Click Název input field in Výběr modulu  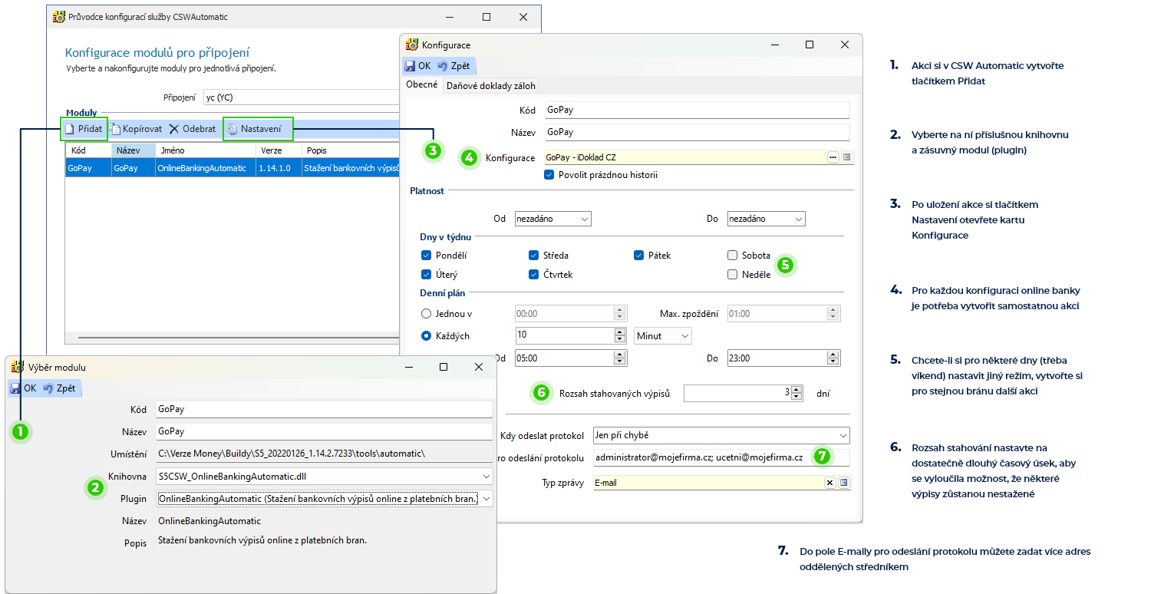point(323,431)
